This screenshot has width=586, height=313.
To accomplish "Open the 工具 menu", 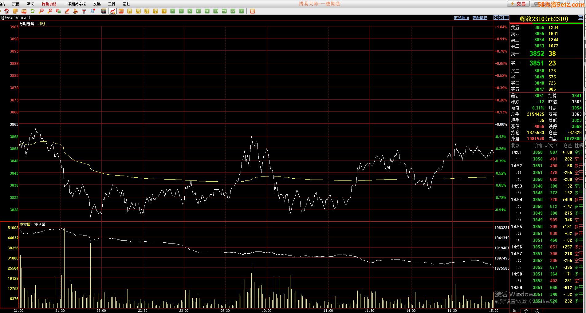I will pyautogui.click(x=112, y=4).
